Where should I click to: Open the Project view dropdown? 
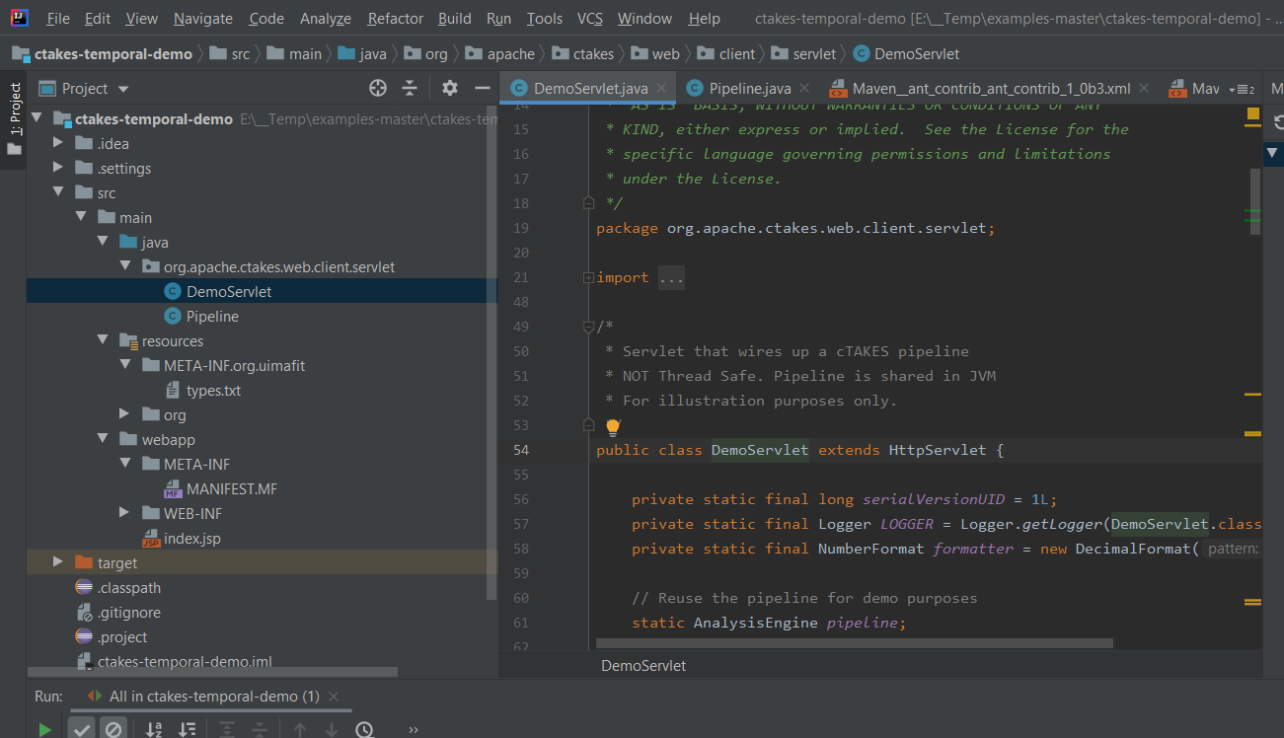pyautogui.click(x=122, y=89)
